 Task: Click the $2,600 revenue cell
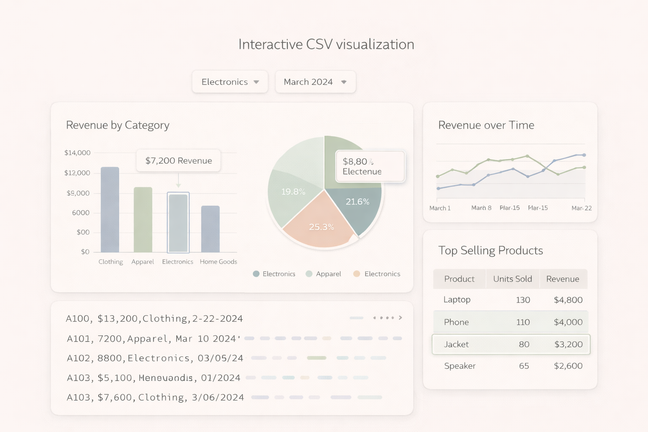tap(568, 366)
